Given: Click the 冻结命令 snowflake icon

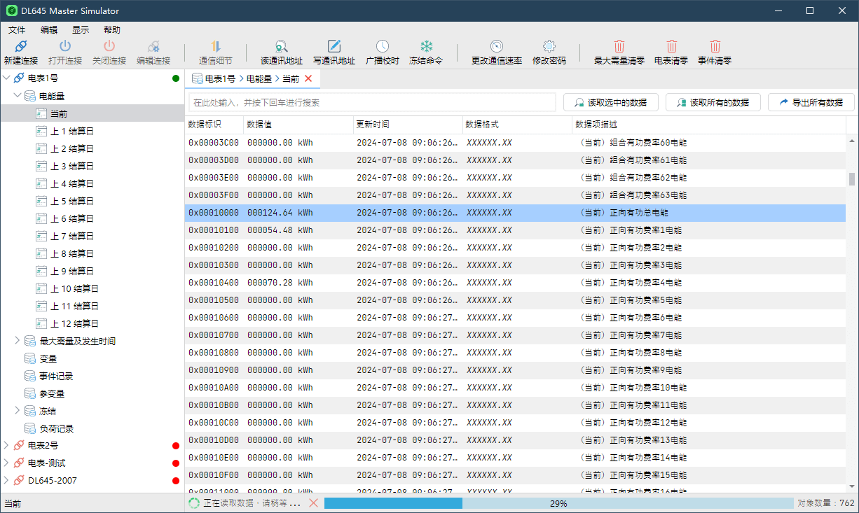Looking at the screenshot, I should point(426,47).
